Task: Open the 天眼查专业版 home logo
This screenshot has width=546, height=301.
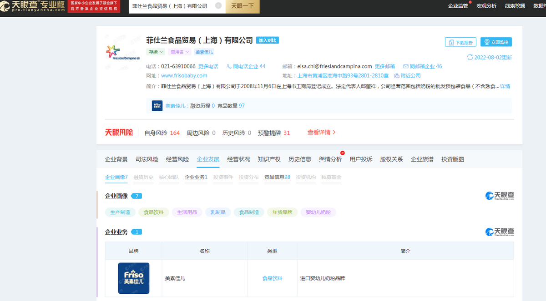Action: coord(33,6)
